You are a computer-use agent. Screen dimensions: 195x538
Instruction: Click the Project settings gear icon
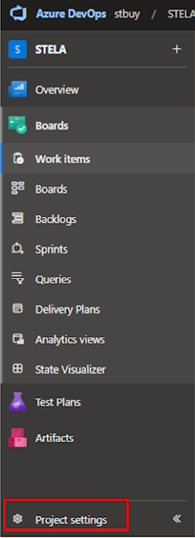[x=18, y=519]
